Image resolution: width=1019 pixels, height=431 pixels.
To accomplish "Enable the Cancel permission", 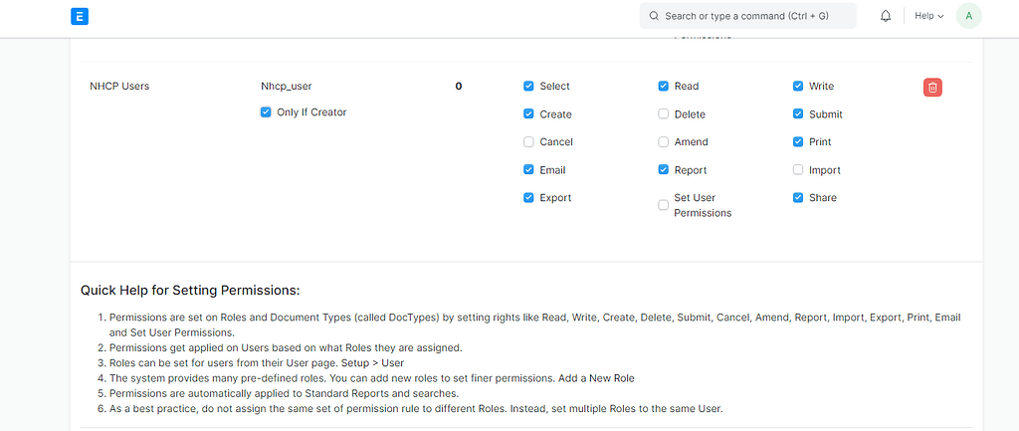I will [x=528, y=142].
